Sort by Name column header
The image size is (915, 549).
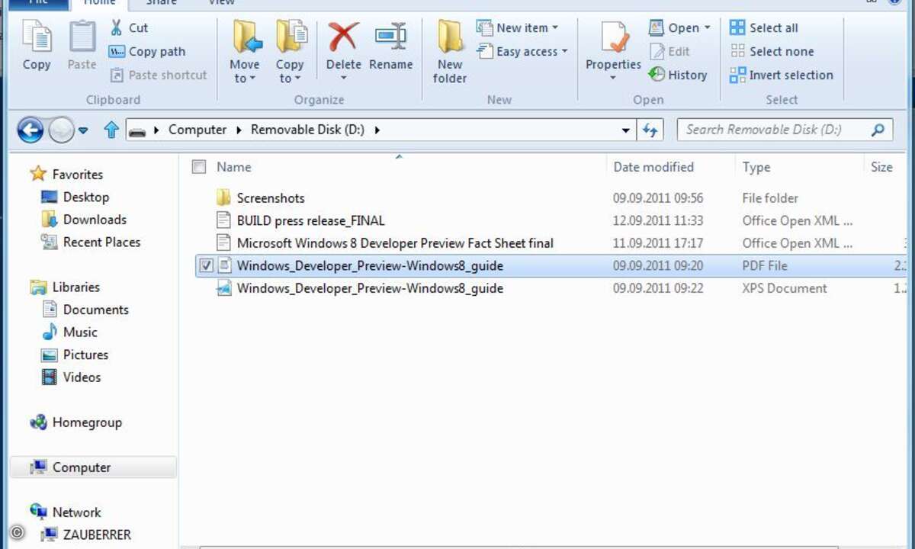233,167
